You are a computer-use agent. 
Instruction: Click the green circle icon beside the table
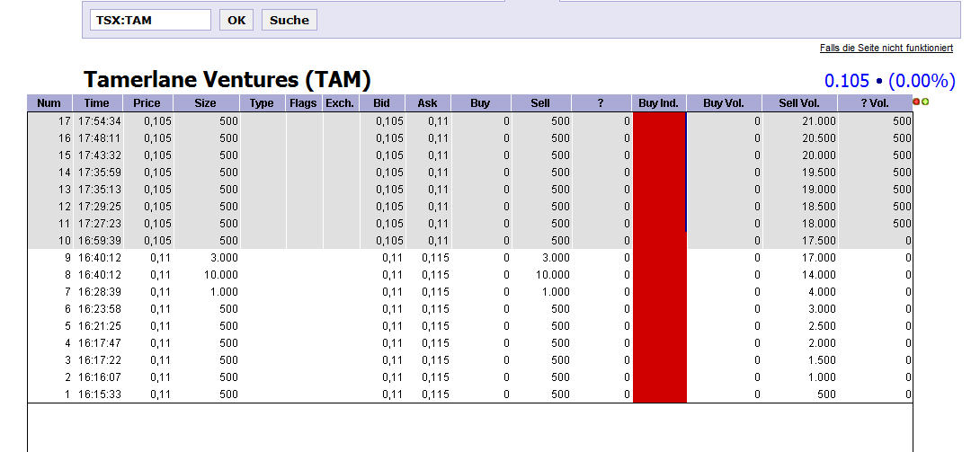click(x=924, y=102)
